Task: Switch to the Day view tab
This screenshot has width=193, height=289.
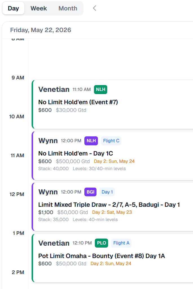Action: (13, 8)
